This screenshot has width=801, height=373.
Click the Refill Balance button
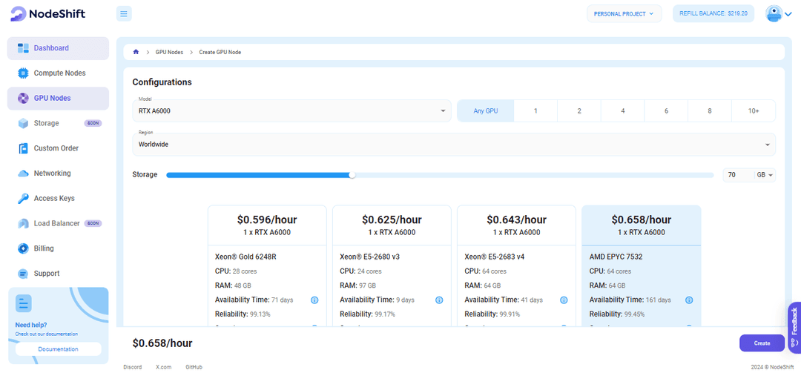[x=713, y=14]
